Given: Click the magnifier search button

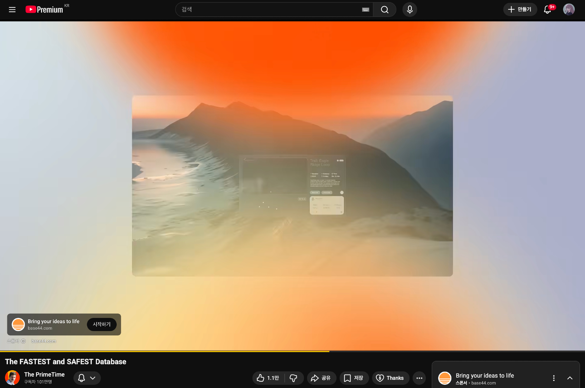Looking at the screenshot, I should tap(384, 10).
